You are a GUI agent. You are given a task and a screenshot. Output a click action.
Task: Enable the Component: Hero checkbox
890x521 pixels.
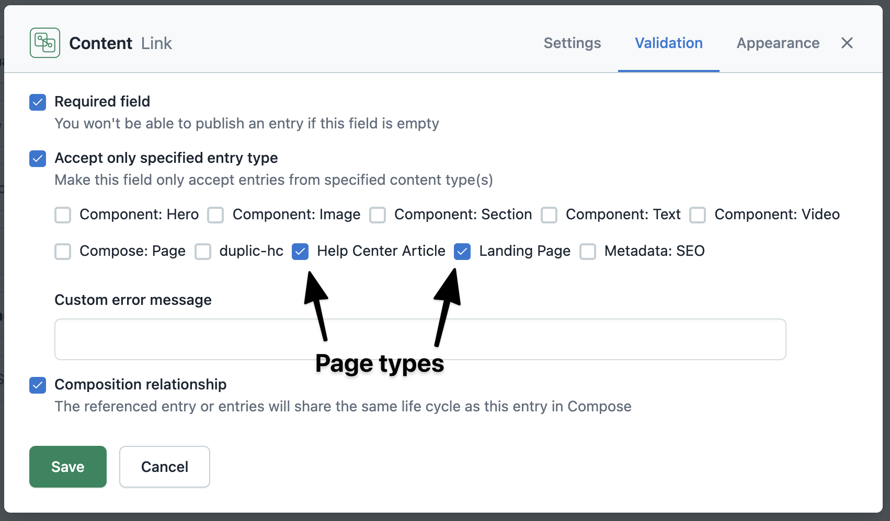pyautogui.click(x=63, y=215)
